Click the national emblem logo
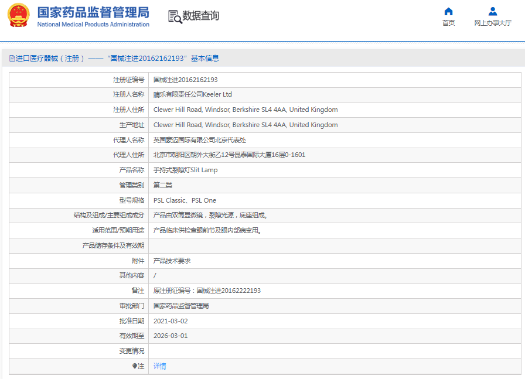Screen dimensions: 525x379 [18, 16]
